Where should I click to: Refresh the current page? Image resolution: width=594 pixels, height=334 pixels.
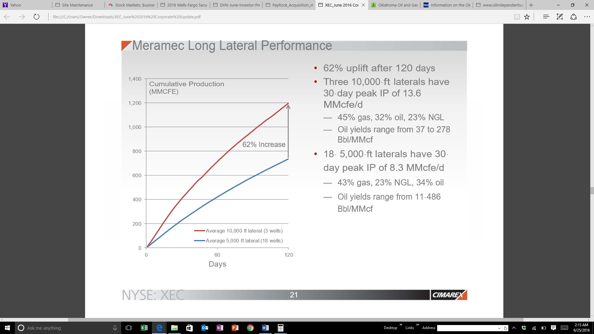coord(37,17)
